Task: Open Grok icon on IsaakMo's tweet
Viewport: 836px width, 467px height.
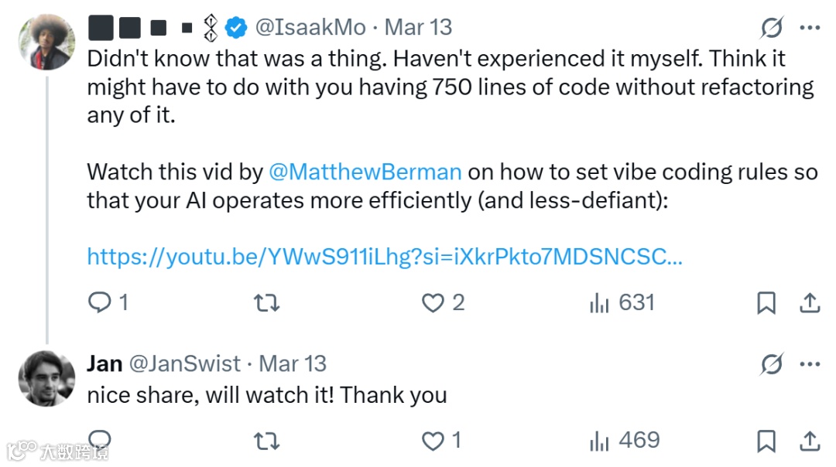Action: (771, 28)
